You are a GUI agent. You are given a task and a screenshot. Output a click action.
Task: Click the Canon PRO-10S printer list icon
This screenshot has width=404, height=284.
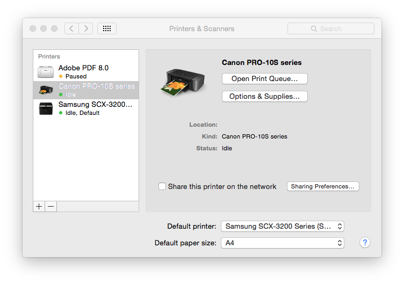pos(46,90)
